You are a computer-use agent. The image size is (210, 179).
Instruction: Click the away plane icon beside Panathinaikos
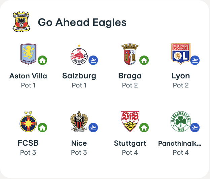click(x=195, y=128)
